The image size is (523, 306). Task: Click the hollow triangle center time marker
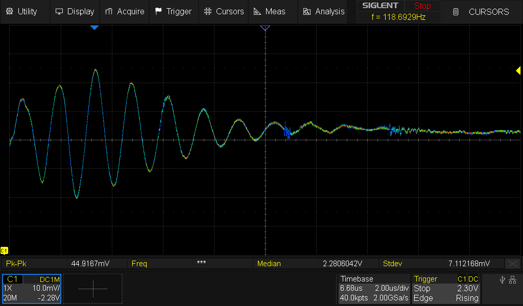click(265, 28)
